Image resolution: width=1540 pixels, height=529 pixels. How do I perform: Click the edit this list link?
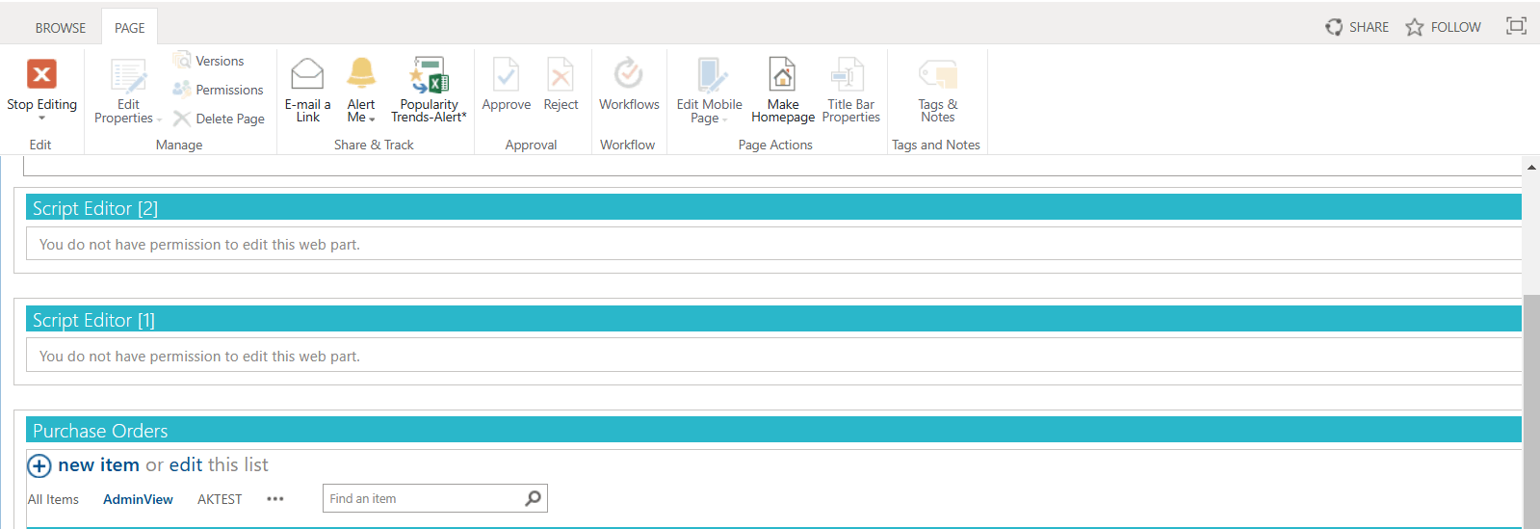coord(186,465)
